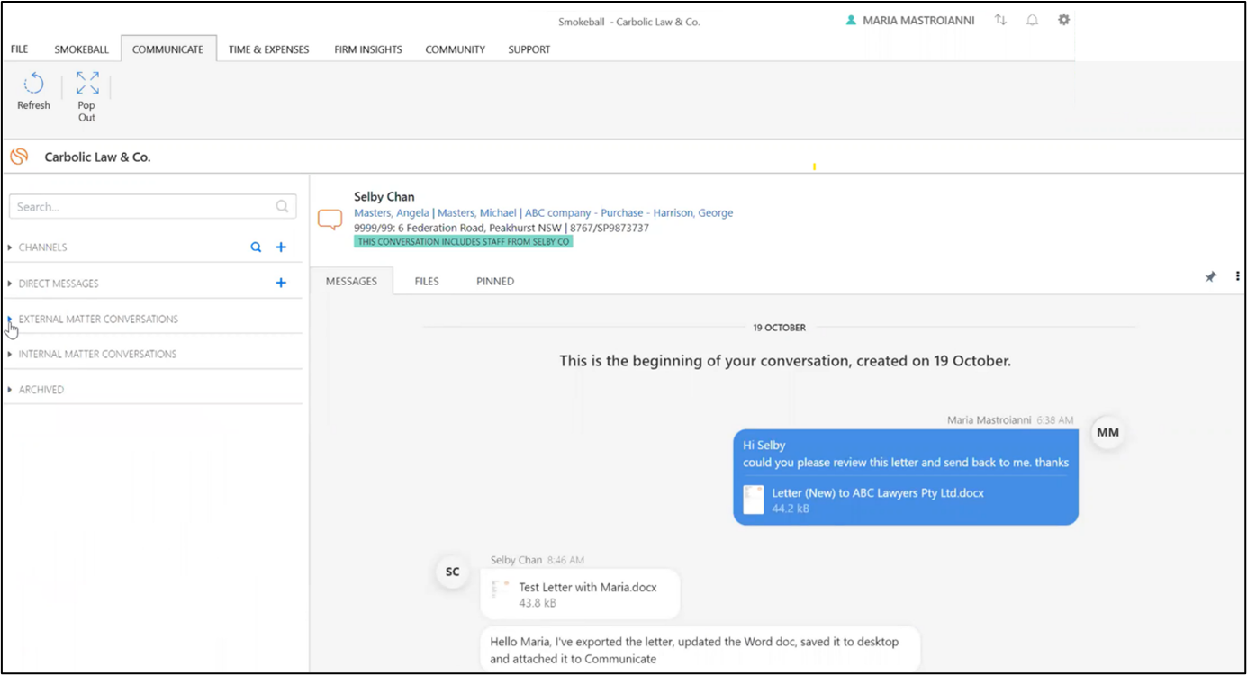Image resolution: width=1247 pixels, height=675 pixels.
Task: Click the 8:46 AM message timestamp
Action: pos(565,560)
